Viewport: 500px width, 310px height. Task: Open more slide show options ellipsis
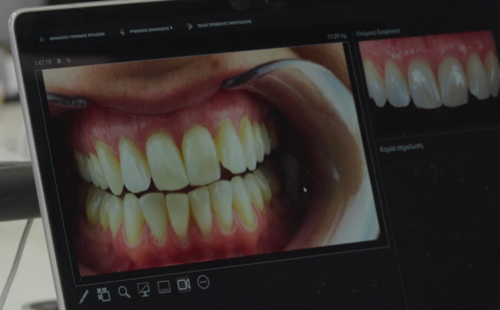pos(203,282)
